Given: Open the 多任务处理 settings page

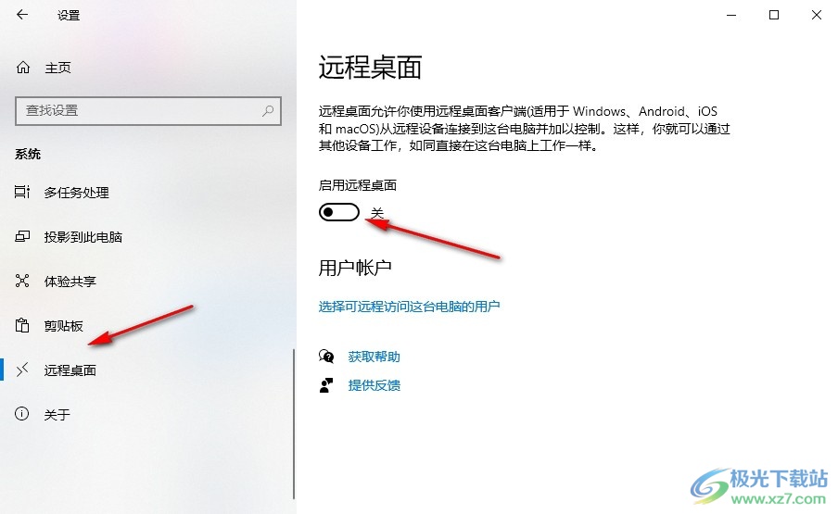Looking at the screenshot, I should [76, 192].
